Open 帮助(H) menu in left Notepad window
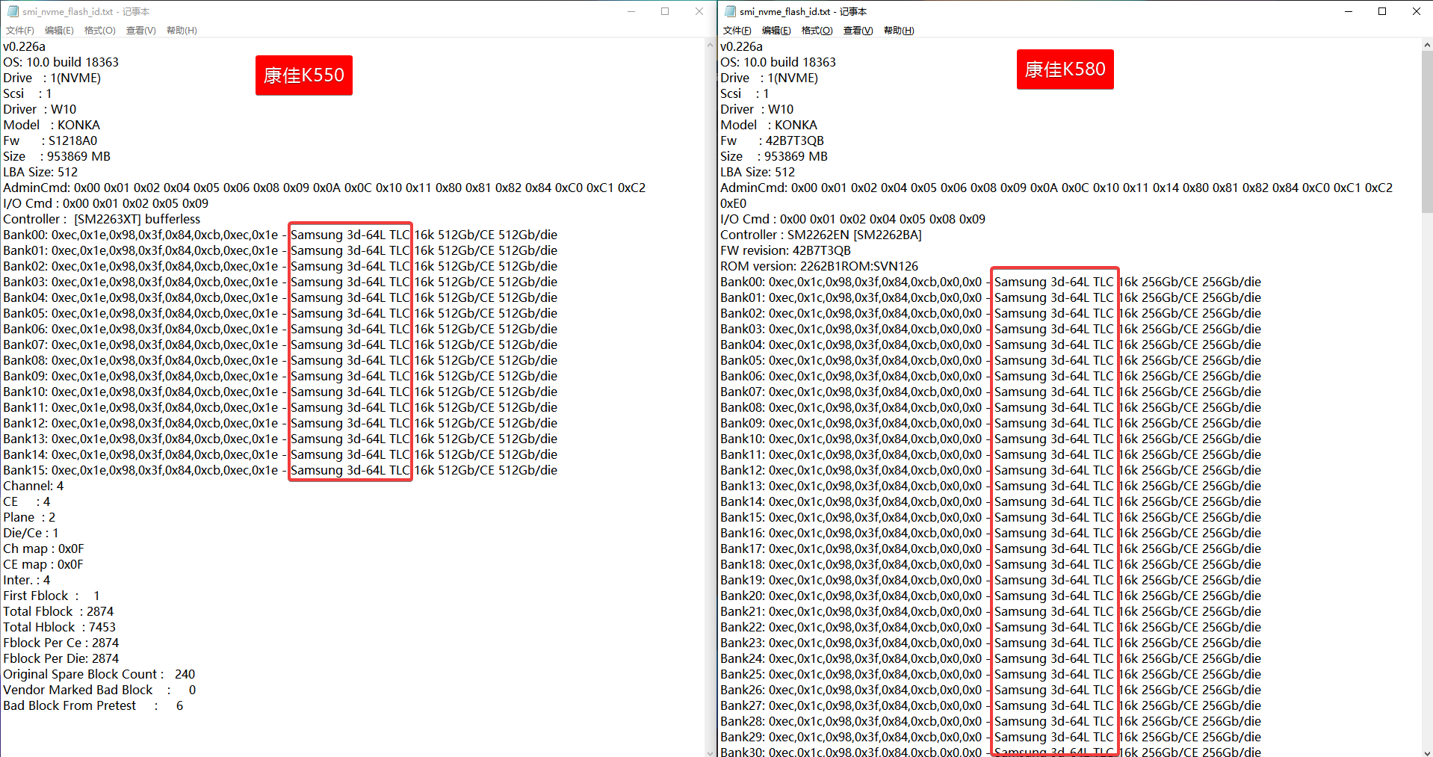Viewport: 1433px width, 757px height. [x=182, y=31]
